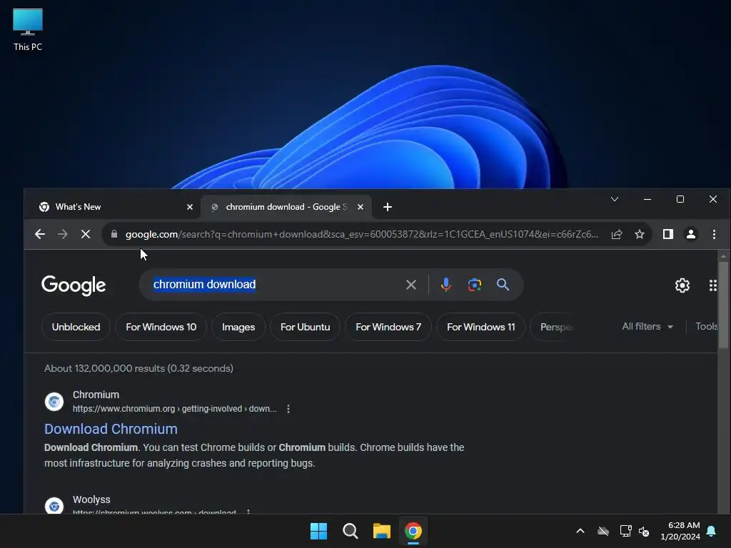The height and width of the screenshot is (548, 731).
Task: Click the About 132,000,000 results text
Action: pyautogui.click(x=139, y=368)
